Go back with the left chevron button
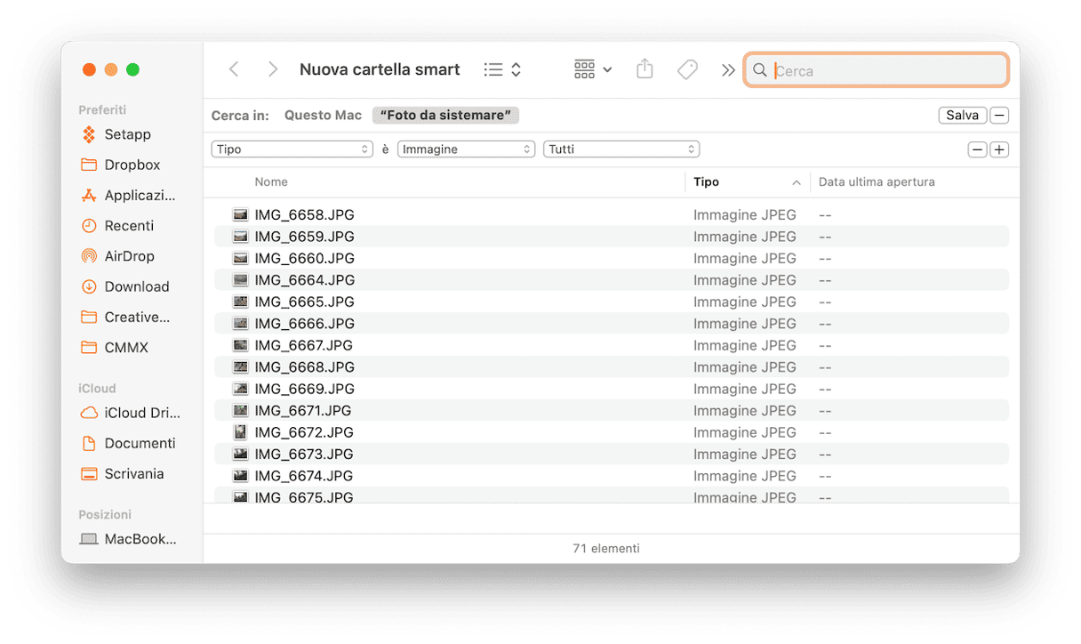 pyautogui.click(x=234, y=69)
